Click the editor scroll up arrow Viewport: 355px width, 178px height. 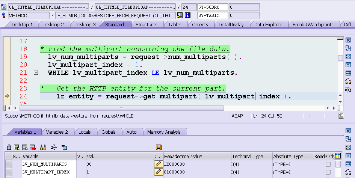pos(340,95)
